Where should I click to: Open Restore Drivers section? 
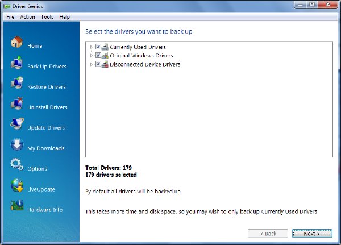click(47, 87)
